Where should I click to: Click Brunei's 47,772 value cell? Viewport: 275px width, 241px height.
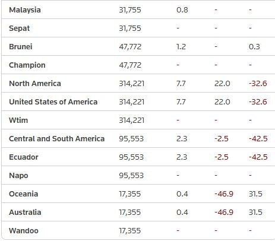130,47
